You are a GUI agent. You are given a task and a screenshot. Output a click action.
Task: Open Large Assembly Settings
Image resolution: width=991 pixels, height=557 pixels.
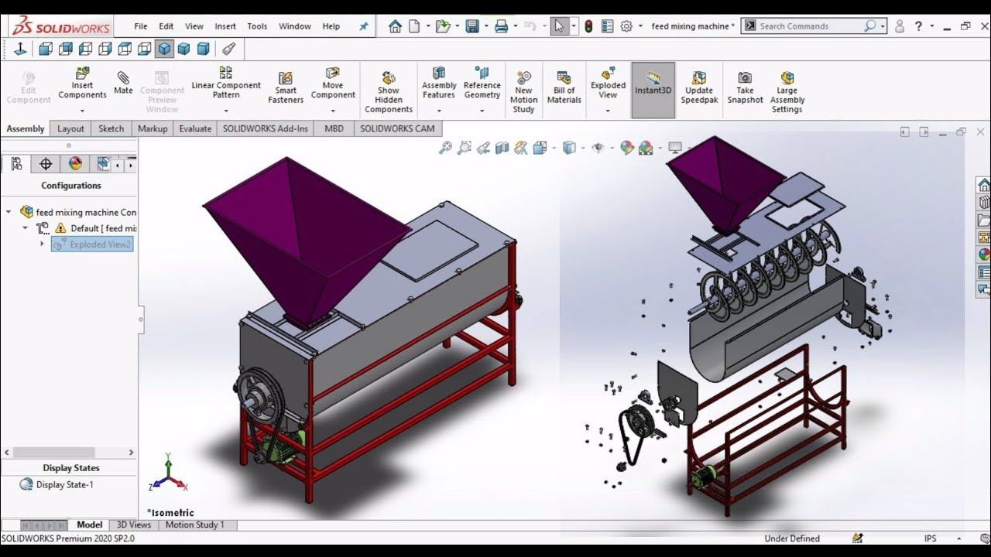click(787, 92)
